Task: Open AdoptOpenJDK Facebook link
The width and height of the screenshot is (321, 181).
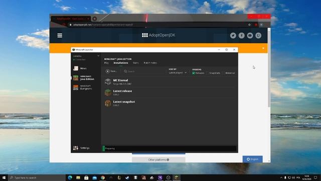Action: (241, 36)
